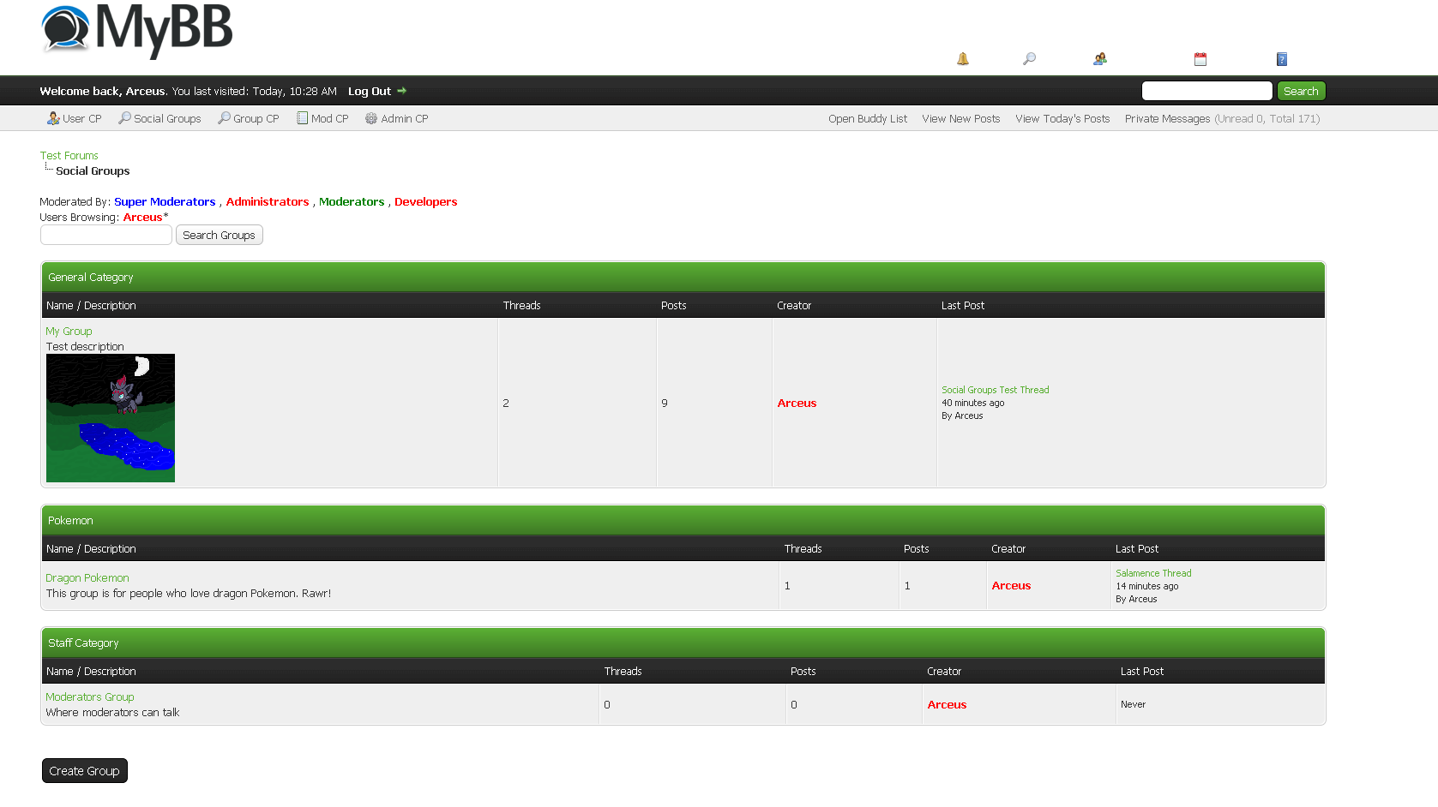Click the MyBB logo

[x=137, y=30]
